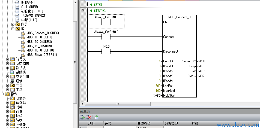This screenshot has height=128, width=260.
Task: Click the MBS_TR_0 (SBR7) library icon
Action: tap(23, 37)
